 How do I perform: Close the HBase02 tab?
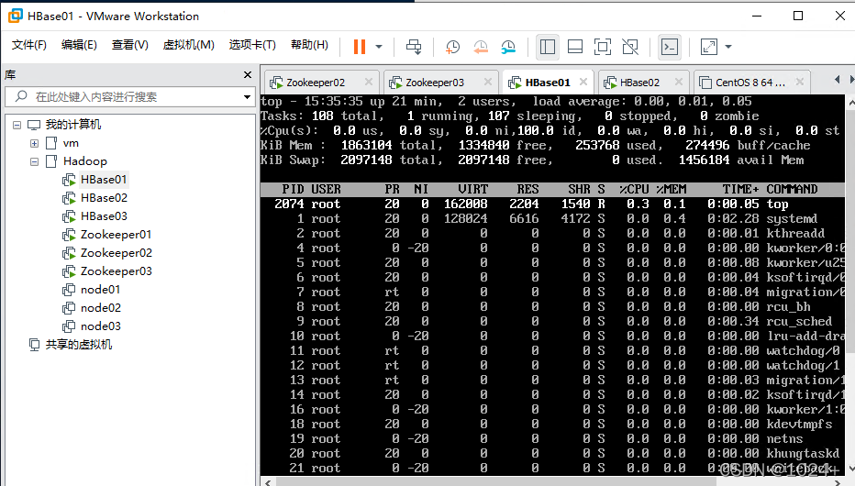coord(679,82)
